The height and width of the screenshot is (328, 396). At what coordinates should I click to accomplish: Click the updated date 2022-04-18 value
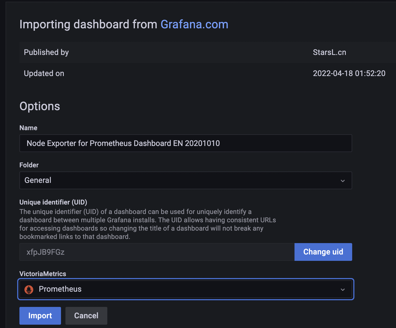pos(349,74)
